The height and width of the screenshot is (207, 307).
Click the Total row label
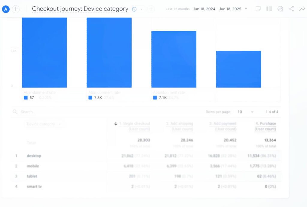tap(31, 143)
